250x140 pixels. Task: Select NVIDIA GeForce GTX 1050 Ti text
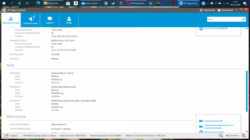click(x=63, y=41)
